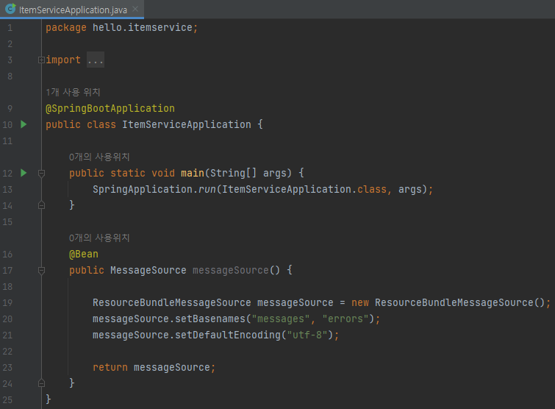The height and width of the screenshot is (409, 555).
Task: Click the greyed 'messageSource' method name on line 17
Action: coord(230,270)
